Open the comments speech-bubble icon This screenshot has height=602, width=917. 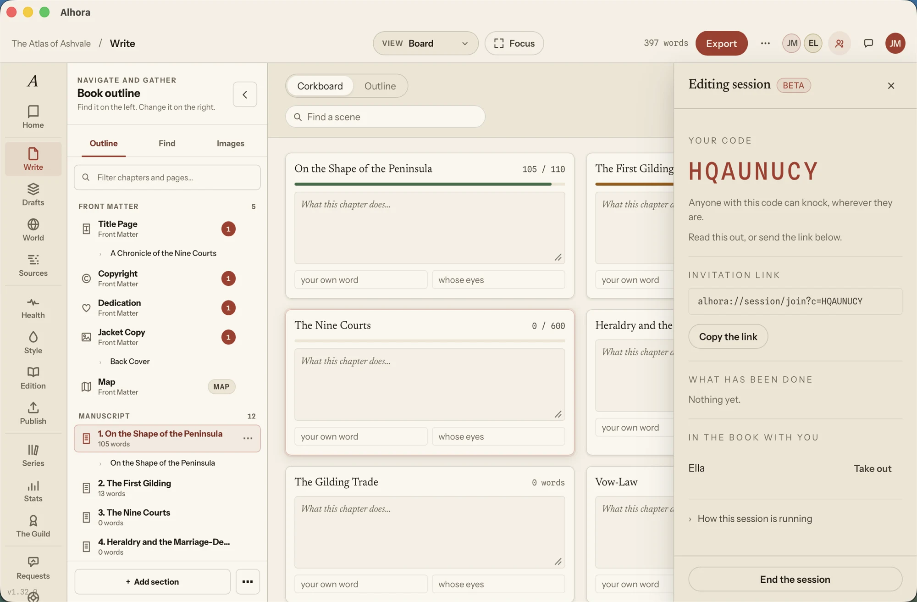(x=868, y=43)
